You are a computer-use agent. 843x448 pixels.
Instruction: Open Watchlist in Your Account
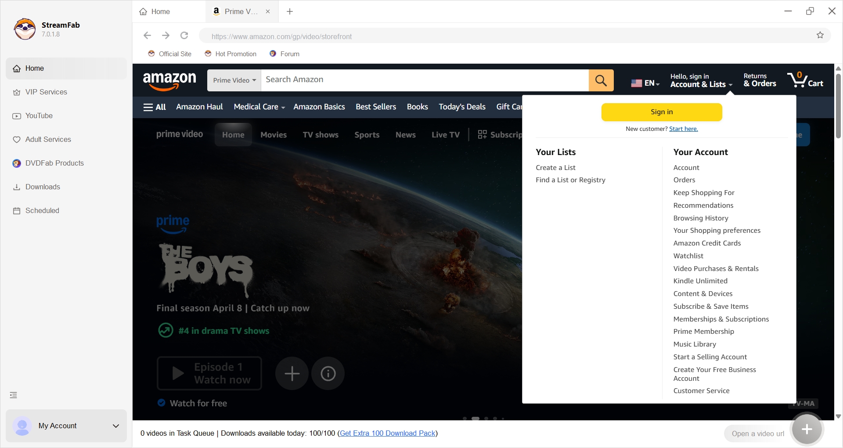pos(688,256)
